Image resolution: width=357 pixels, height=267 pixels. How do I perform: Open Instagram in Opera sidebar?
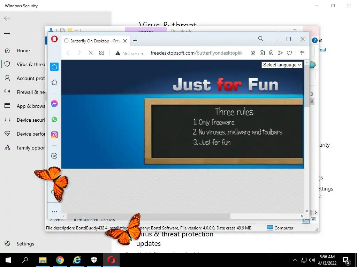54,135
